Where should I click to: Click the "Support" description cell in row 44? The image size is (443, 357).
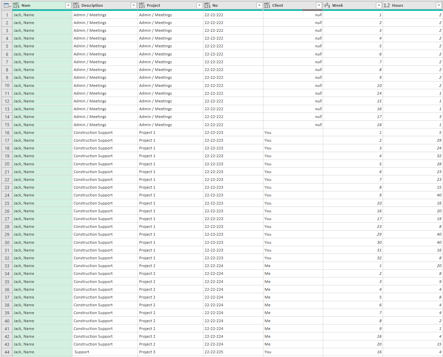(x=105, y=352)
